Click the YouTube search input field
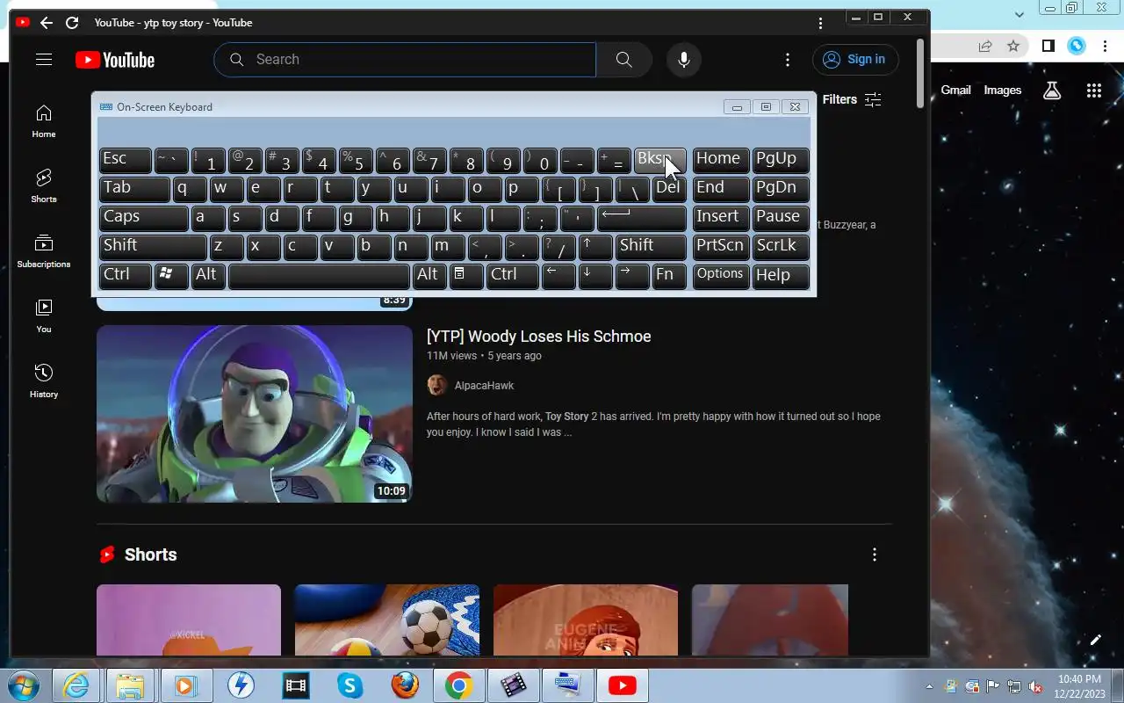This screenshot has width=1124, height=703. pos(405,60)
